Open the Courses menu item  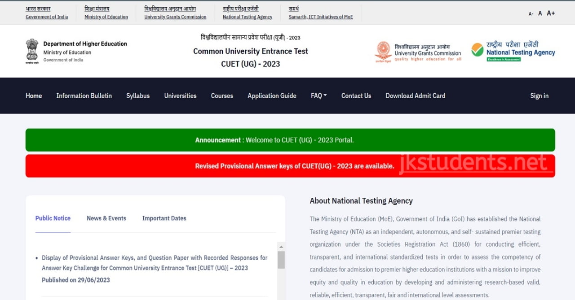(222, 96)
